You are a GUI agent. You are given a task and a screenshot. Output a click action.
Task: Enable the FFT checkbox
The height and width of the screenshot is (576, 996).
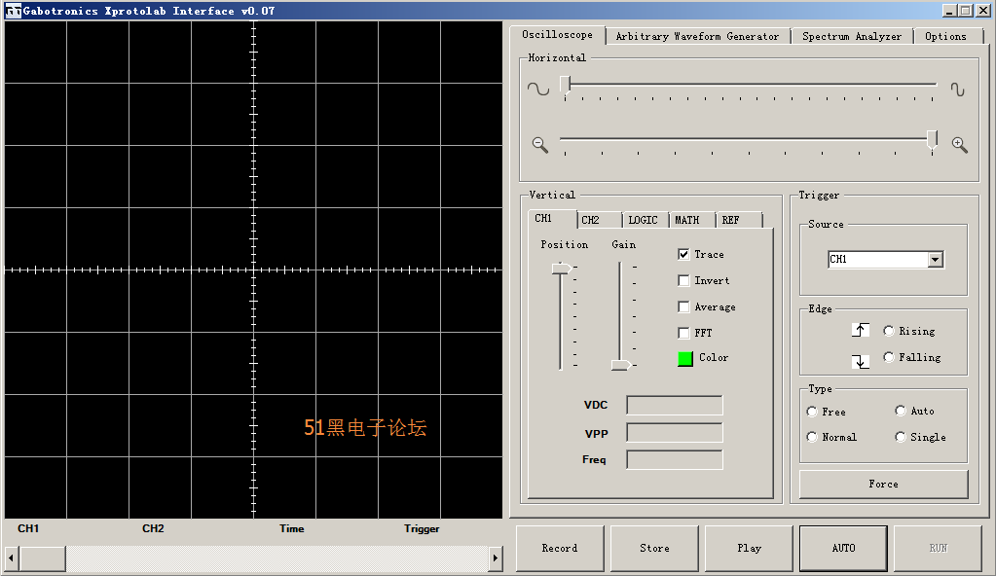click(x=683, y=333)
